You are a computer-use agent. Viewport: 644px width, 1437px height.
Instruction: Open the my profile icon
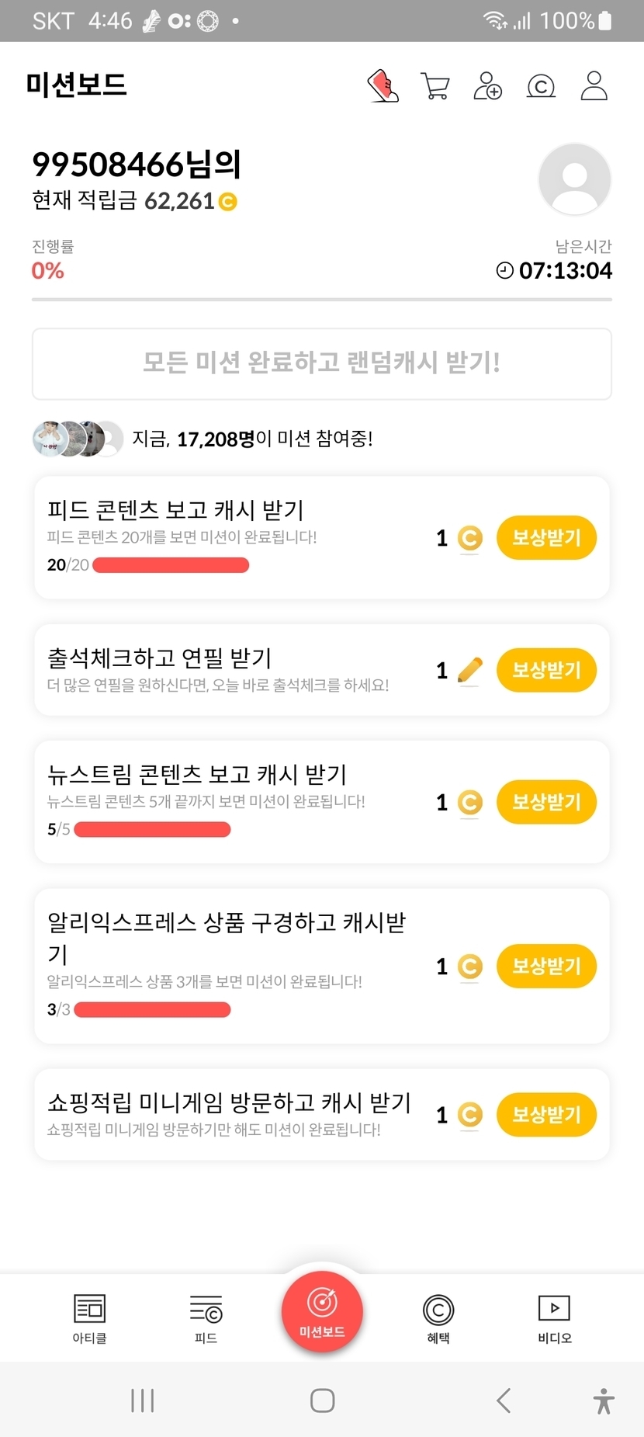[594, 86]
